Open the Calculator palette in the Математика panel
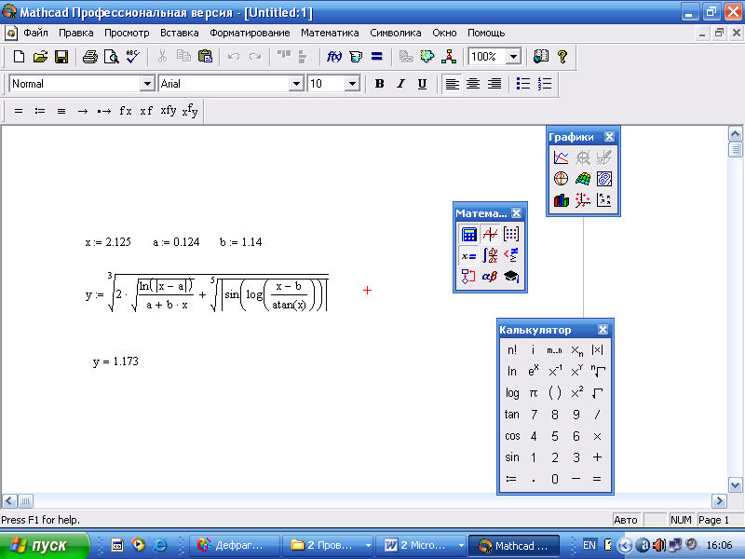The width and height of the screenshot is (745, 559). tap(468, 234)
